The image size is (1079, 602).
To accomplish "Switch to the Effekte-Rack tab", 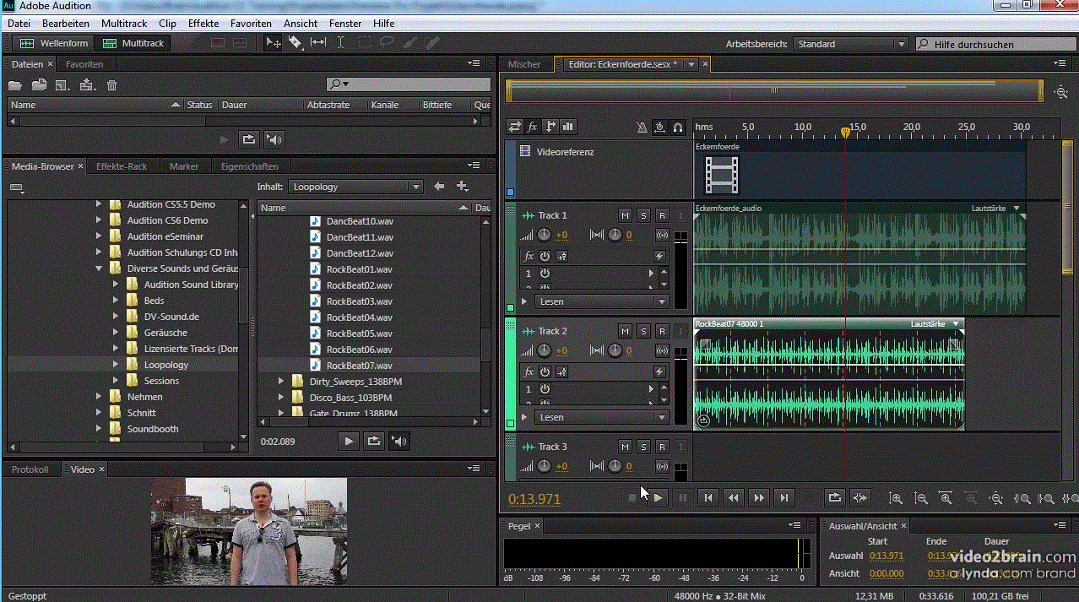I will [x=122, y=166].
